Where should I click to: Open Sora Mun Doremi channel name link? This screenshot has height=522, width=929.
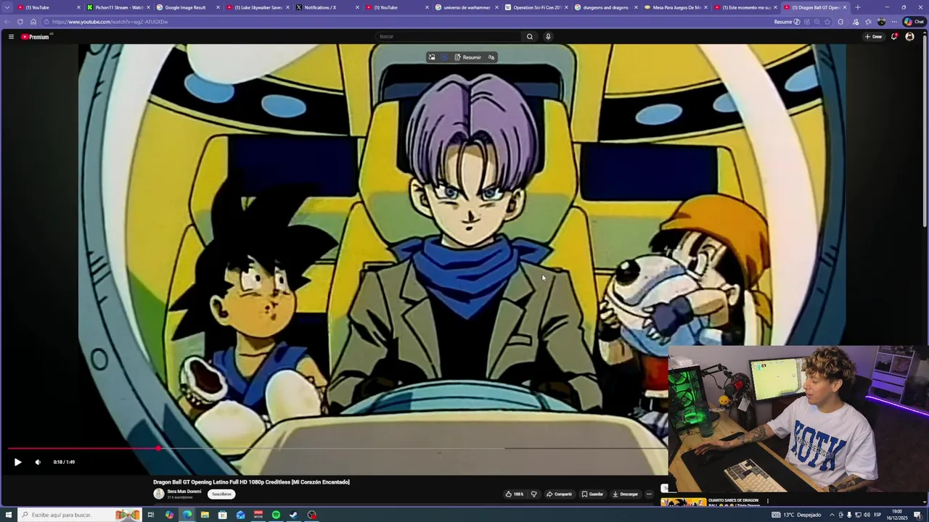pyautogui.click(x=184, y=492)
